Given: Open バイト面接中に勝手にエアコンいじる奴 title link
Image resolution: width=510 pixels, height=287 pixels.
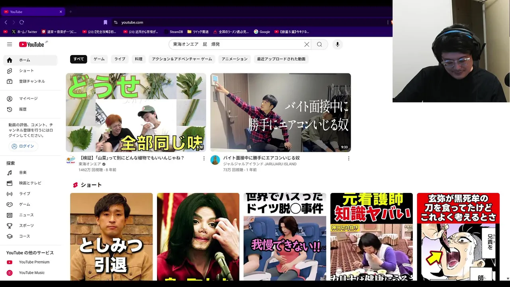Looking at the screenshot, I should point(261,158).
